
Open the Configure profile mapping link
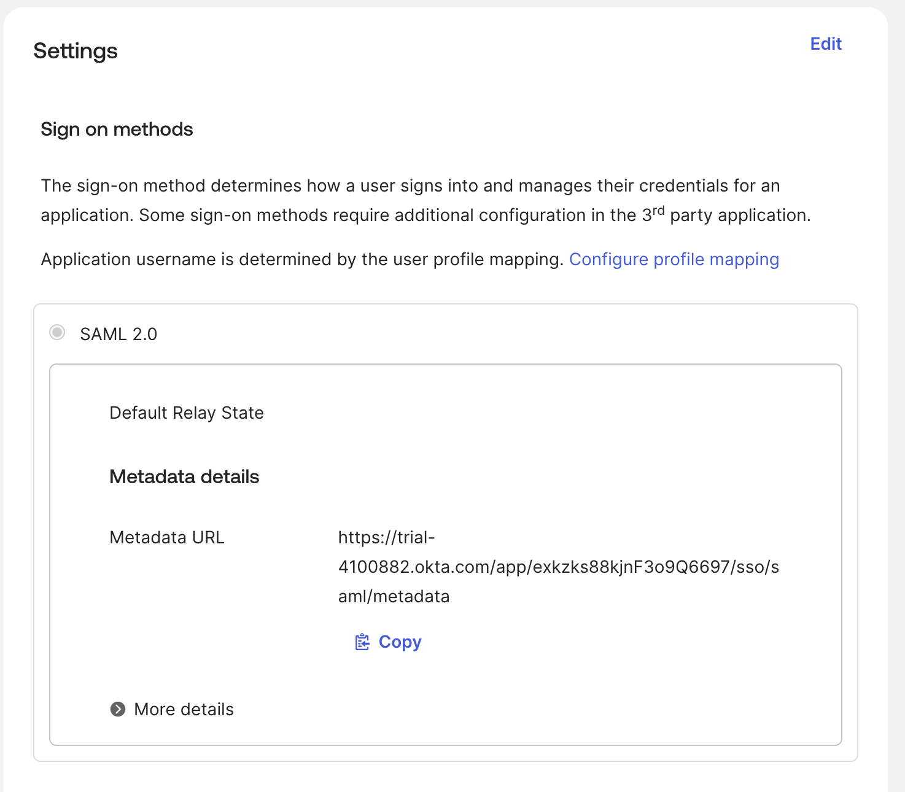tap(674, 259)
